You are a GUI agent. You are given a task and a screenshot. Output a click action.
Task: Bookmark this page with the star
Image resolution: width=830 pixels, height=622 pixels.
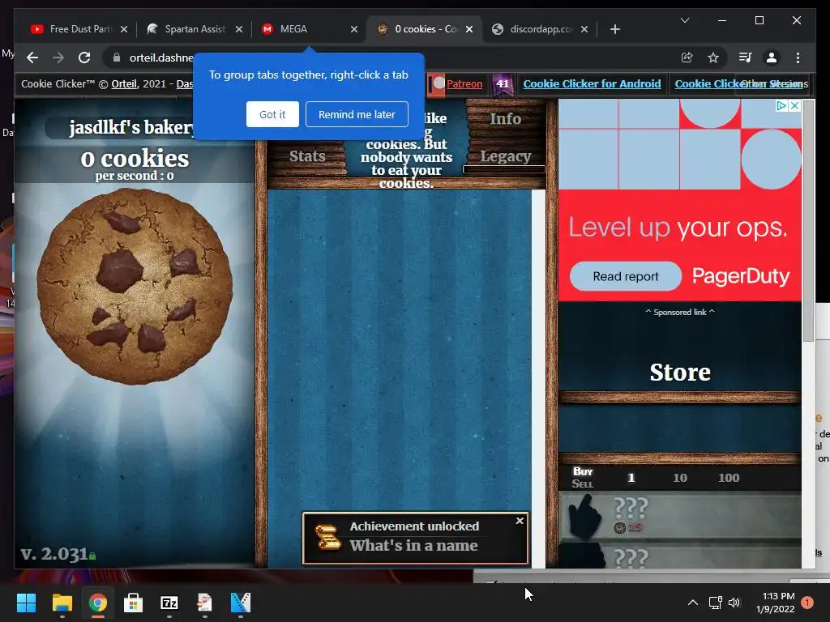[x=713, y=58]
